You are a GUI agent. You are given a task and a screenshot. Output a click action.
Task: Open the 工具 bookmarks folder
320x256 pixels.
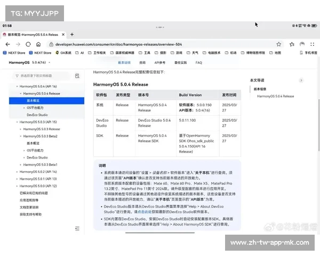point(145,53)
